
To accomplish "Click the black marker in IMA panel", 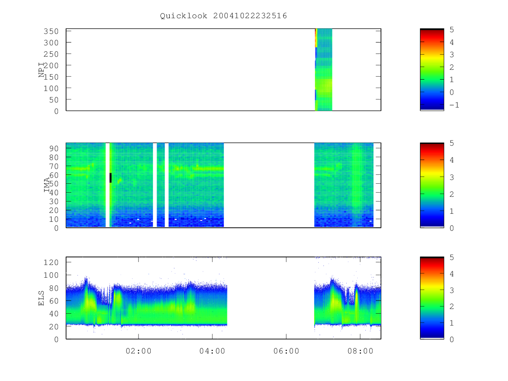I will click(110, 178).
